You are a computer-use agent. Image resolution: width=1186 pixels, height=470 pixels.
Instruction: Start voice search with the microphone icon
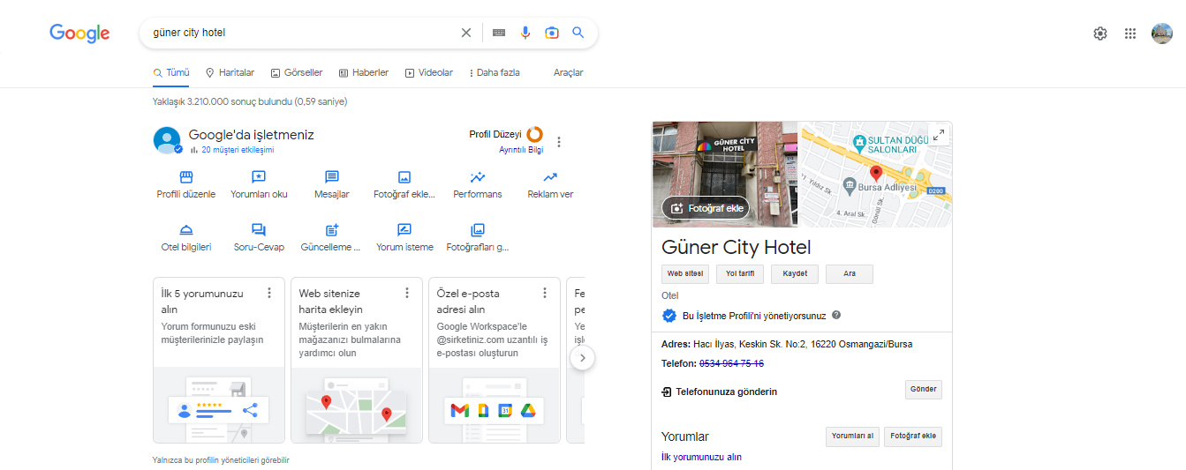[525, 33]
